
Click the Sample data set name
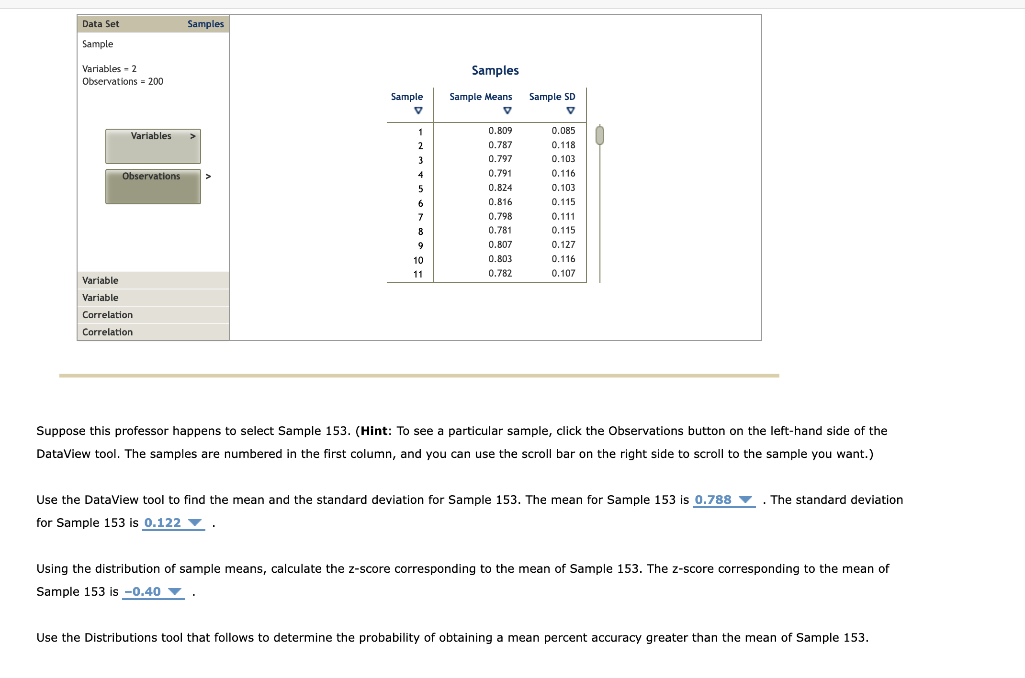(98, 44)
